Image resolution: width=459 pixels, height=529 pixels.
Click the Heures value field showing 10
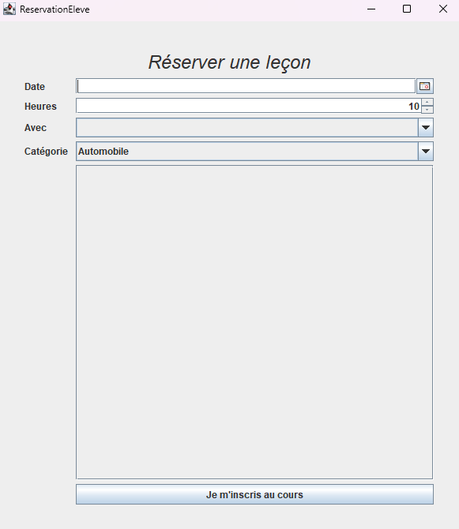(x=249, y=106)
